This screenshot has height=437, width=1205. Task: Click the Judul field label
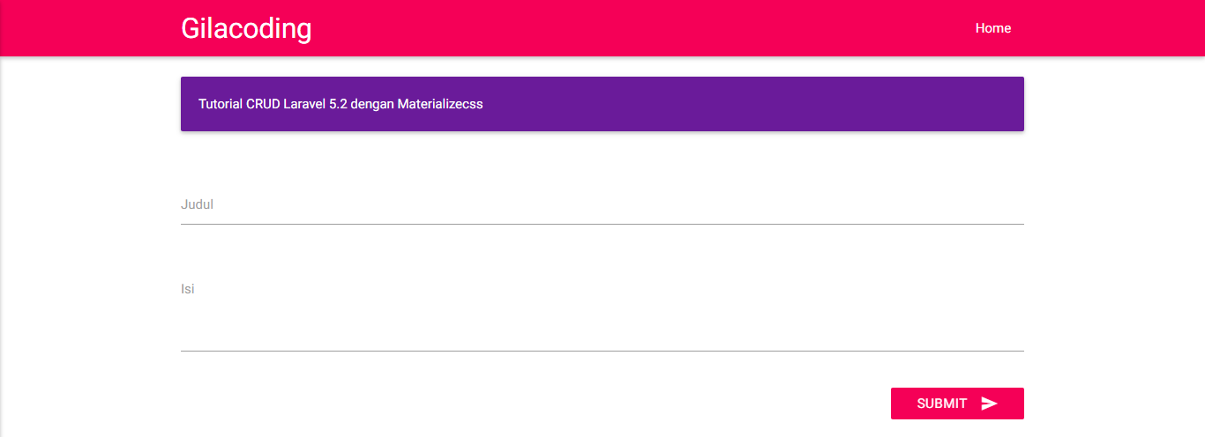point(197,204)
